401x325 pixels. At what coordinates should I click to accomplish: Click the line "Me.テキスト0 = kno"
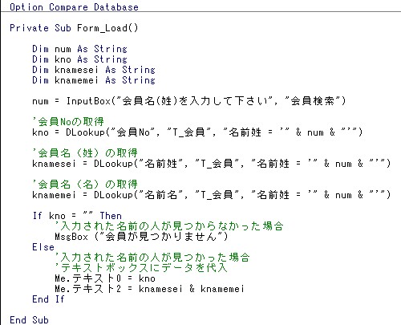coord(105,278)
